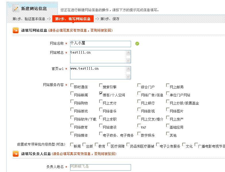
Task: Click orange arrow icon beside 请填写网站信息
Action: 16,30
